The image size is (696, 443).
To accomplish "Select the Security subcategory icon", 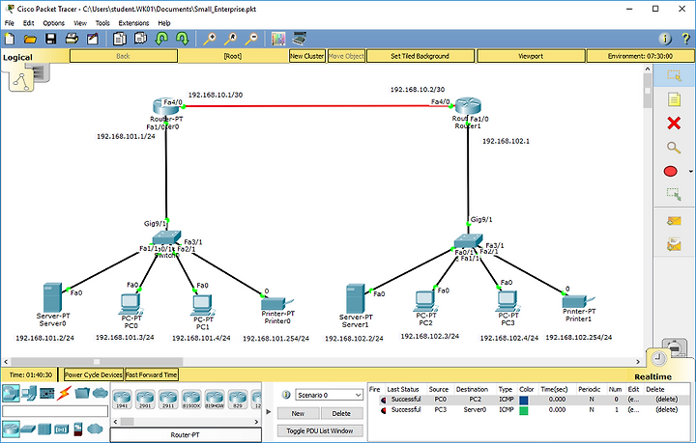I will coord(78,429).
